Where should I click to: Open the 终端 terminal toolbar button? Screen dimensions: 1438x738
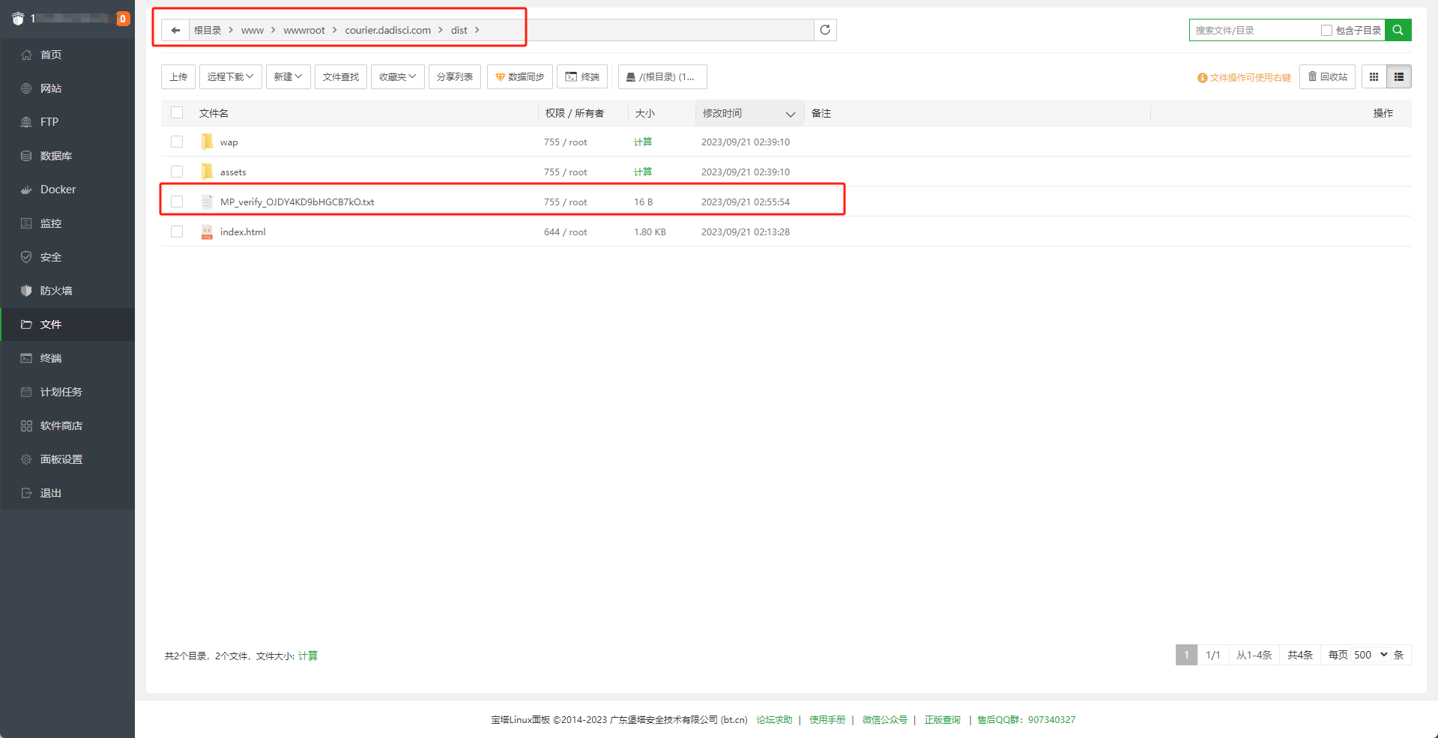pos(582,76)
